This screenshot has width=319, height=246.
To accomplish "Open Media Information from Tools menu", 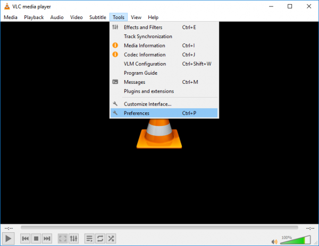I will click(164, 46).
